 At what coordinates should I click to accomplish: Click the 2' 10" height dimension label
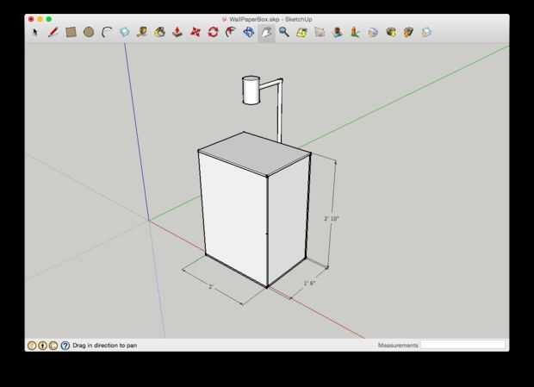pos(332,218)
